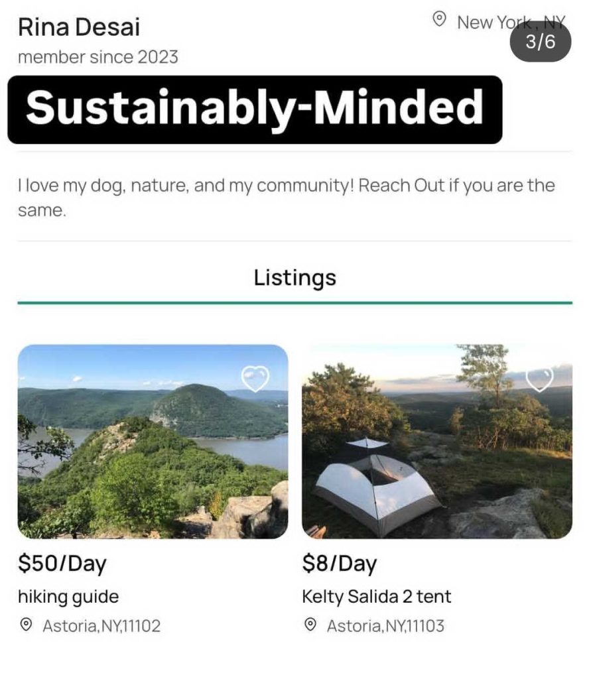Viewport: 589px width, 679px height.
Task: Toggle the heart on the tent listing
Action: click(x=539, y=379)
